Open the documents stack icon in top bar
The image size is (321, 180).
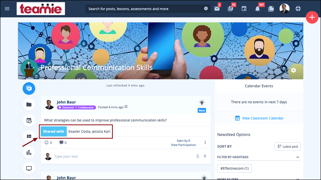click(x=271, y=9)
